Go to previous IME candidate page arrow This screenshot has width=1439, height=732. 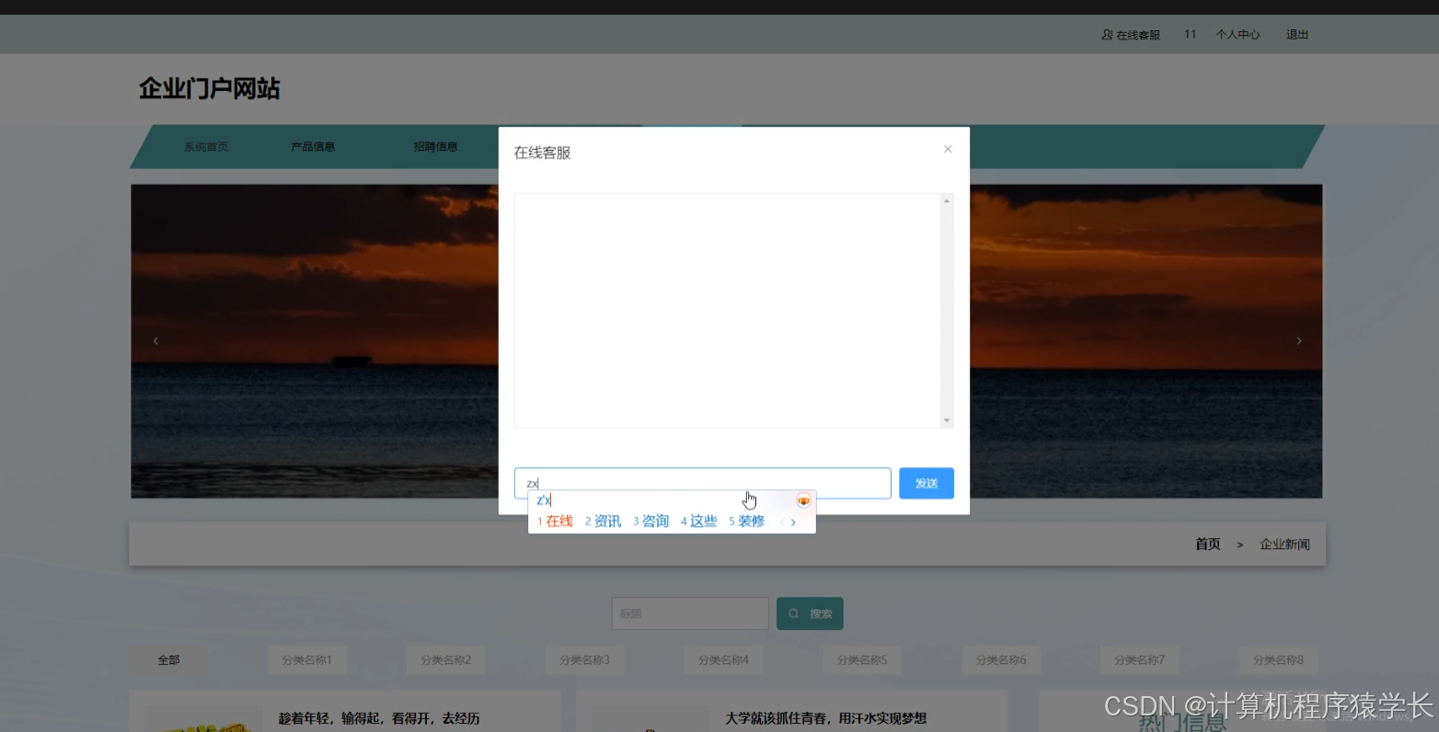point(782,522)
